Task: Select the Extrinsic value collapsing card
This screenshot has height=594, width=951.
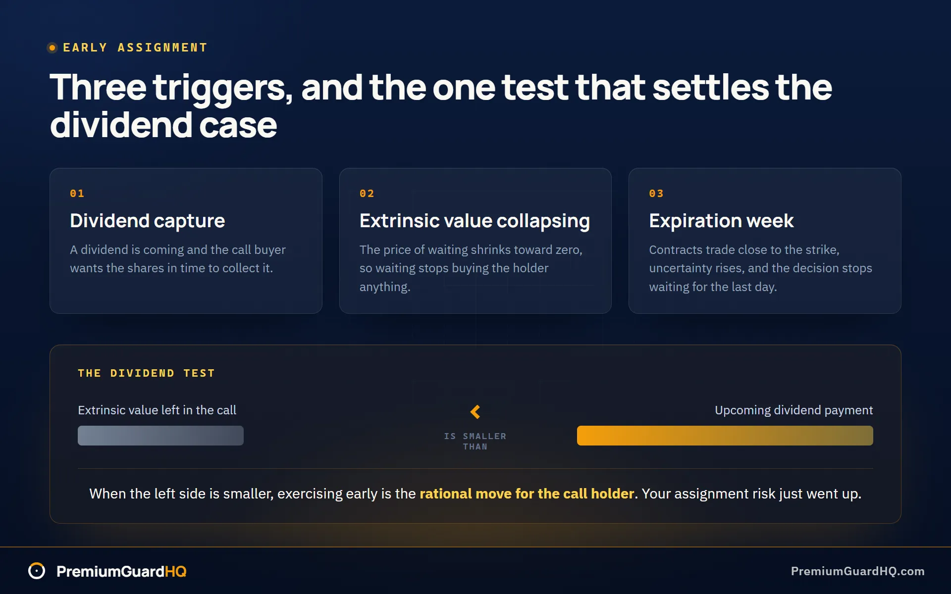Action: [475, 241]
